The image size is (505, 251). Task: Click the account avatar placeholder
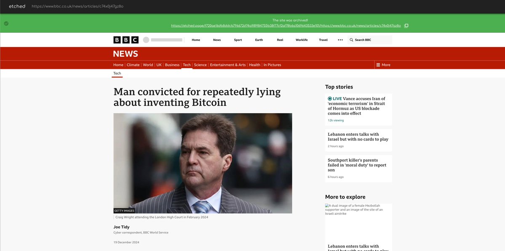tap(146, 40)
